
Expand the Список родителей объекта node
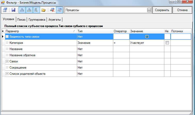click(7, 74)
